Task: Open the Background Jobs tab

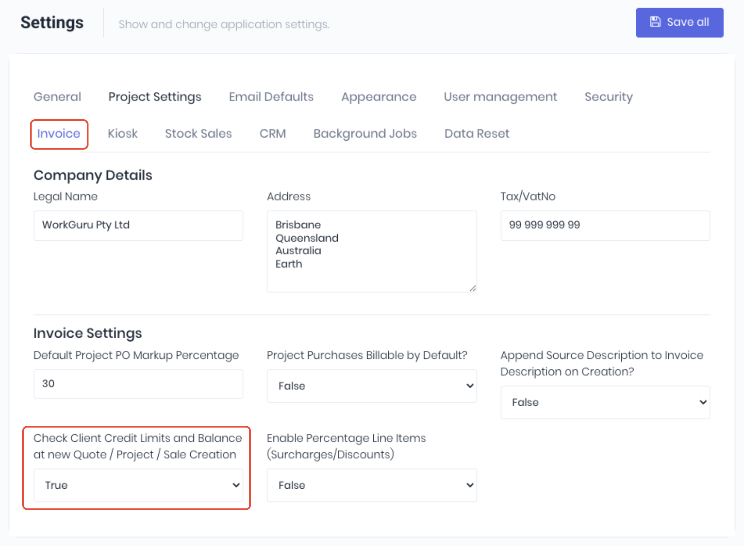Action: click(x=365, y=134)
